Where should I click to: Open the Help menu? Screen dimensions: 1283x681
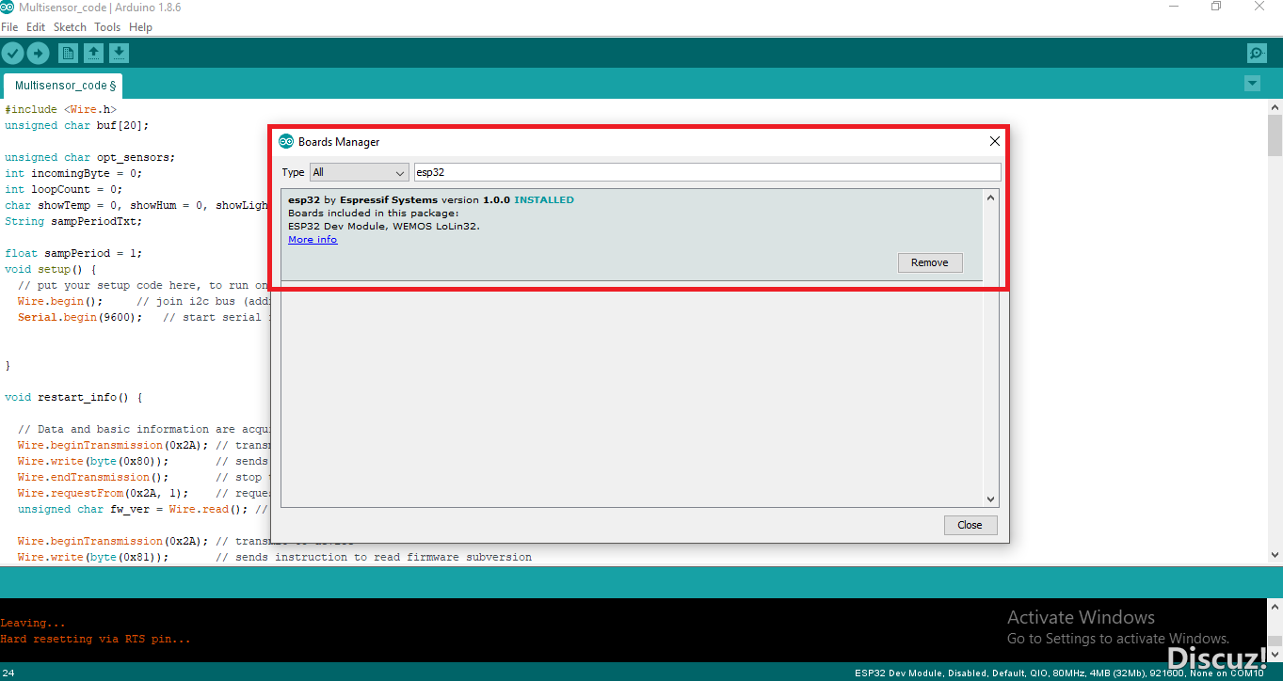140,27
